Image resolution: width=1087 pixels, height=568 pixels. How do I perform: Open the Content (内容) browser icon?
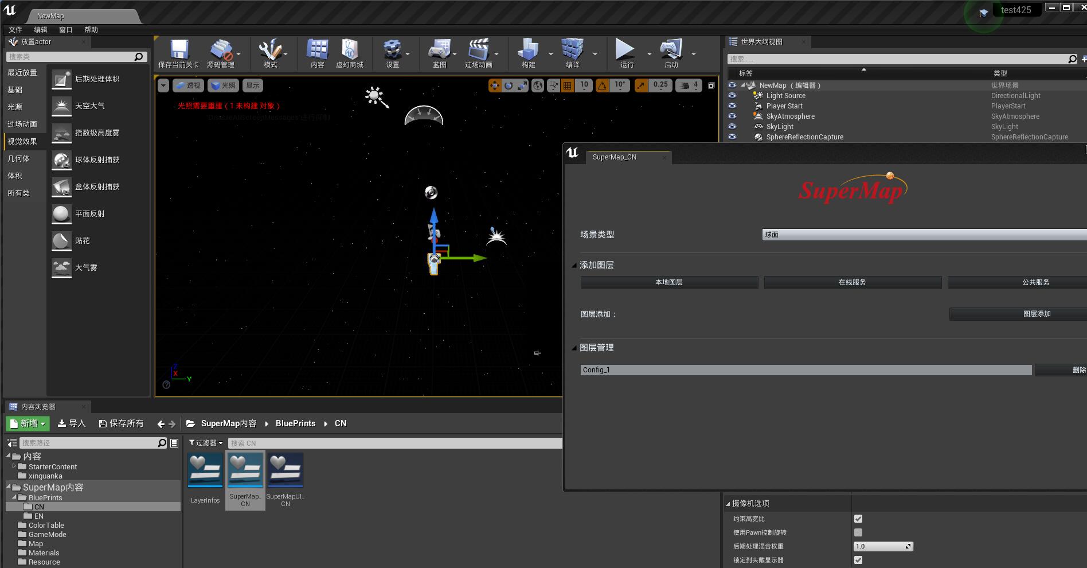317,50
